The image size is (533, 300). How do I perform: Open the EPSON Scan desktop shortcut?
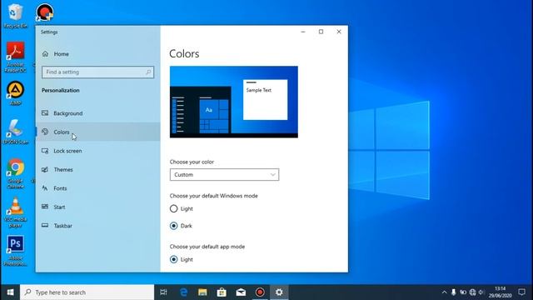pos(15,132)
